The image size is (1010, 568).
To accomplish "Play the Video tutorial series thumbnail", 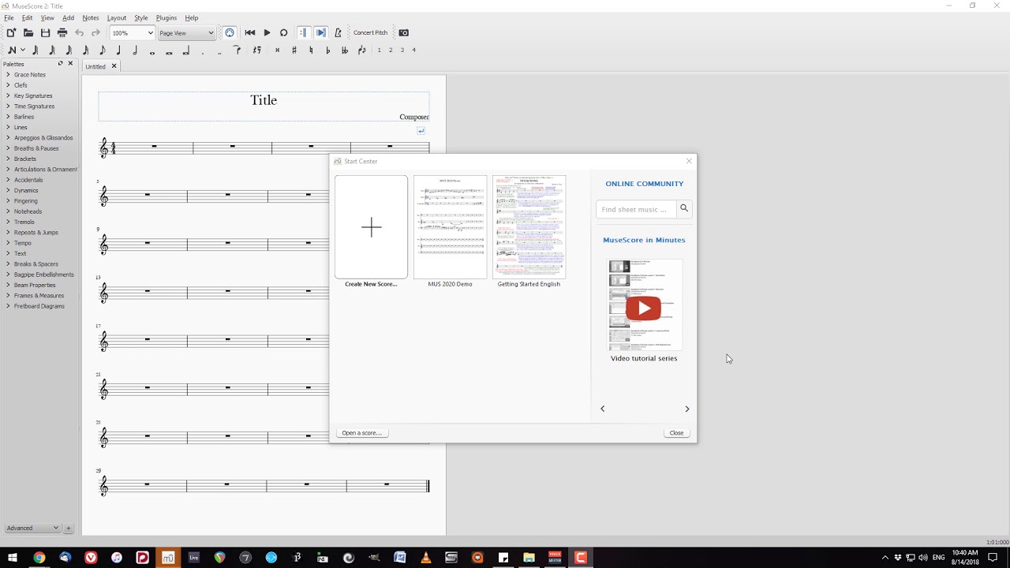I will (644, 307).
